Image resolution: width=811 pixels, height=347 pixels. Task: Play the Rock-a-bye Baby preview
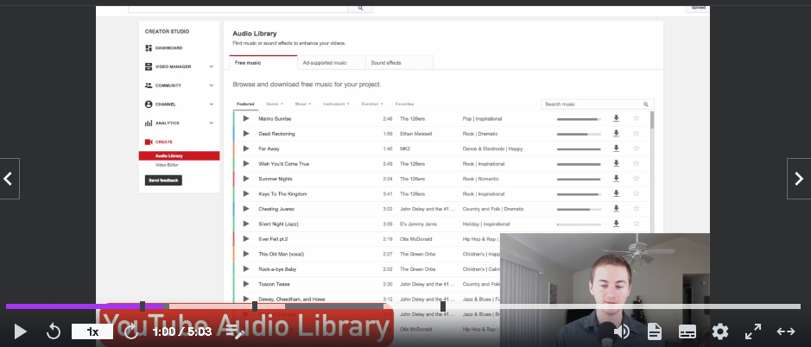click(246, 269)
